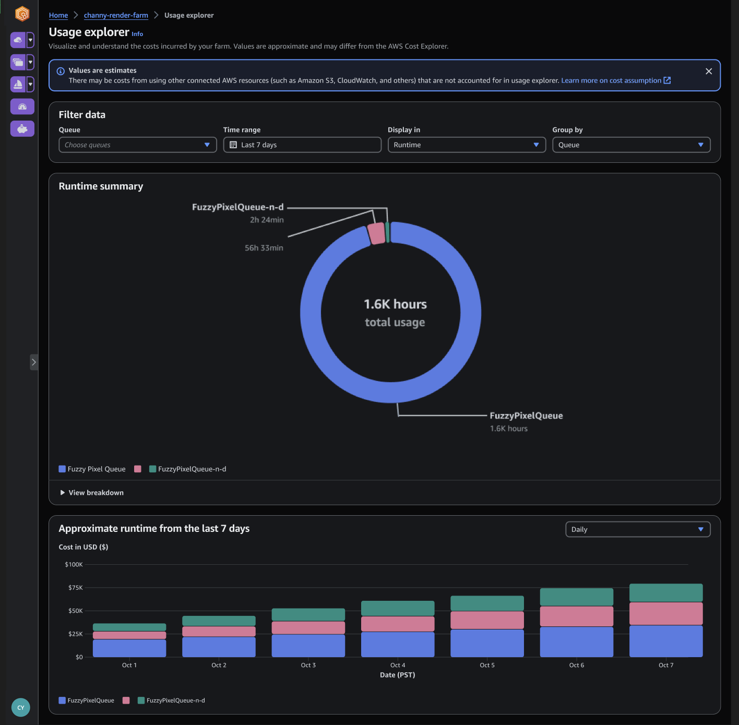
Task: Toggle FuzzyPixelQueue-n-d legend swatch in donut chart
Action: pos(153,469)
